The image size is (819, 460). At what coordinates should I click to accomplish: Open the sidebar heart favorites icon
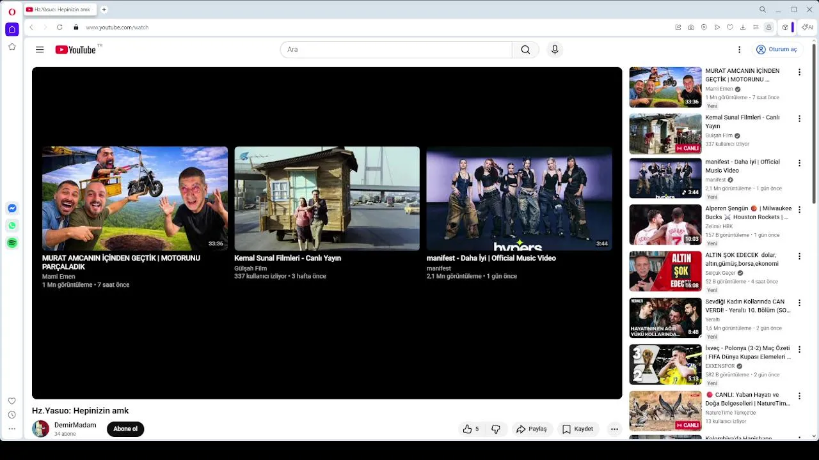tap(12, 401)
